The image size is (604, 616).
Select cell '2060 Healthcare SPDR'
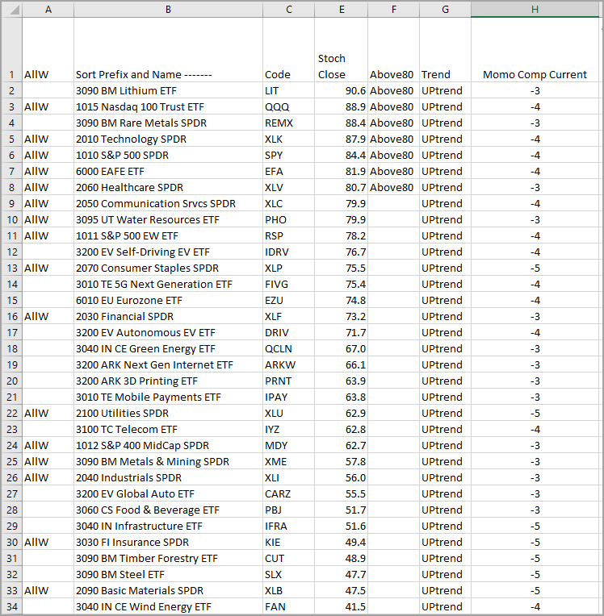168,187
